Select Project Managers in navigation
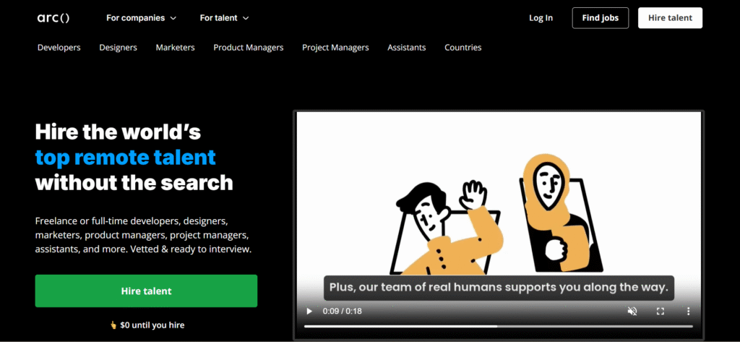Screen dimensions: 740x342 pos(335,47)
